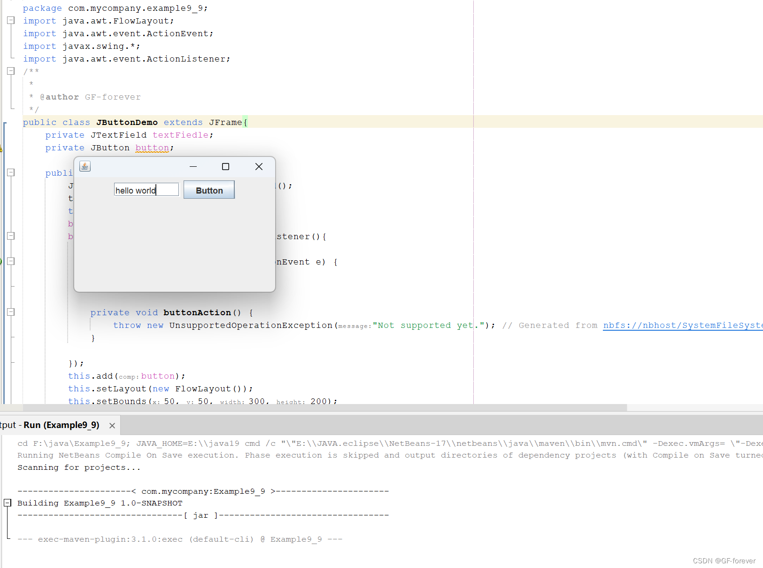Click the package com.mycompany.example9_9 line
Screen dimensions: 763x568
pos(115,8)
